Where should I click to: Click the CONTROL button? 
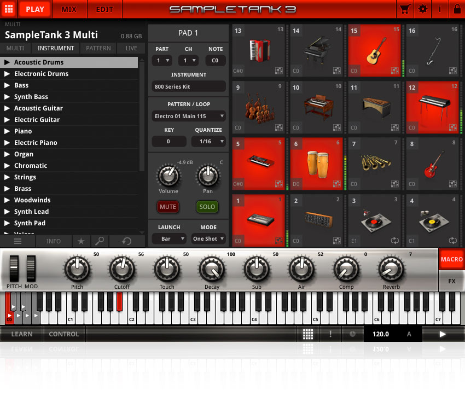click(63, 334)
